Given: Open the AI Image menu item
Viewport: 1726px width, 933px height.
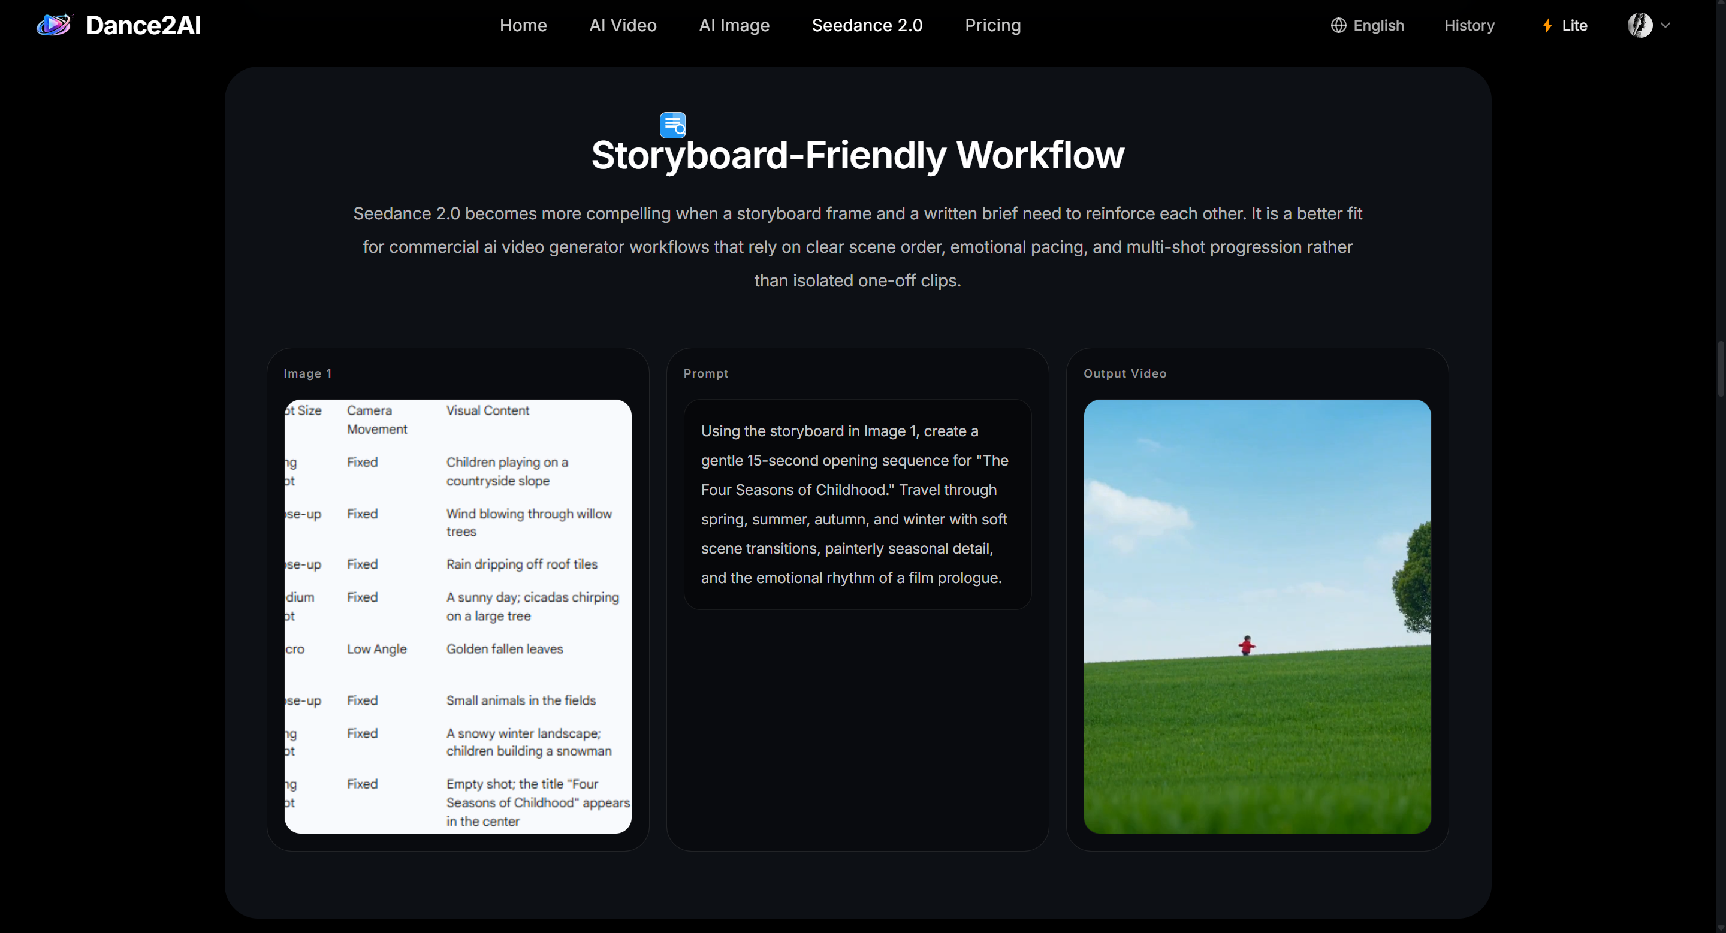Looking at the screenshot, I should pyautogui.click(x=734, y=25).
